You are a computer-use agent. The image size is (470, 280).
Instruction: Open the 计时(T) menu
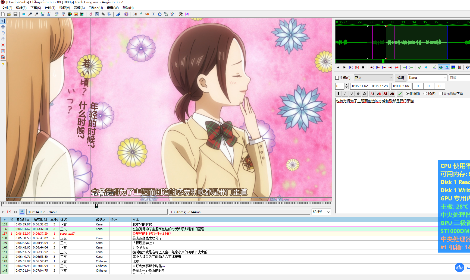[x=50, y=8]
